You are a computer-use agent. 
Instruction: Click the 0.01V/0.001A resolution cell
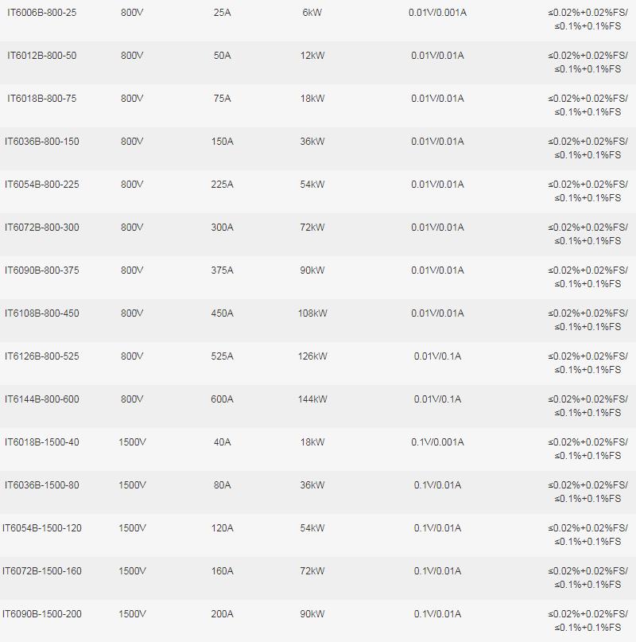(x=437, y=13)
